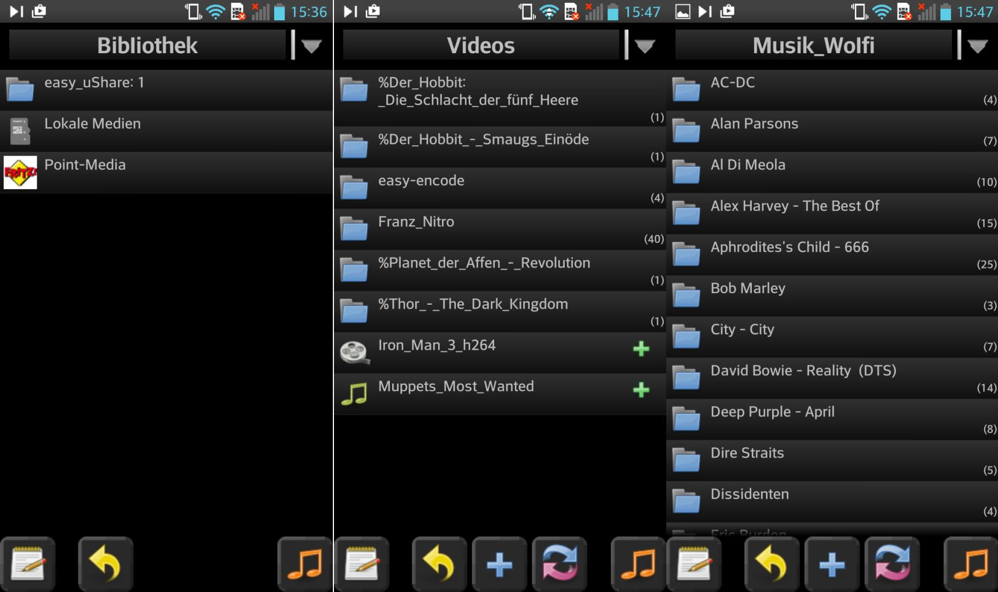Open the Muppets_Most_Wanted audio file
This screenshot has width=998, height=592.
500,394
